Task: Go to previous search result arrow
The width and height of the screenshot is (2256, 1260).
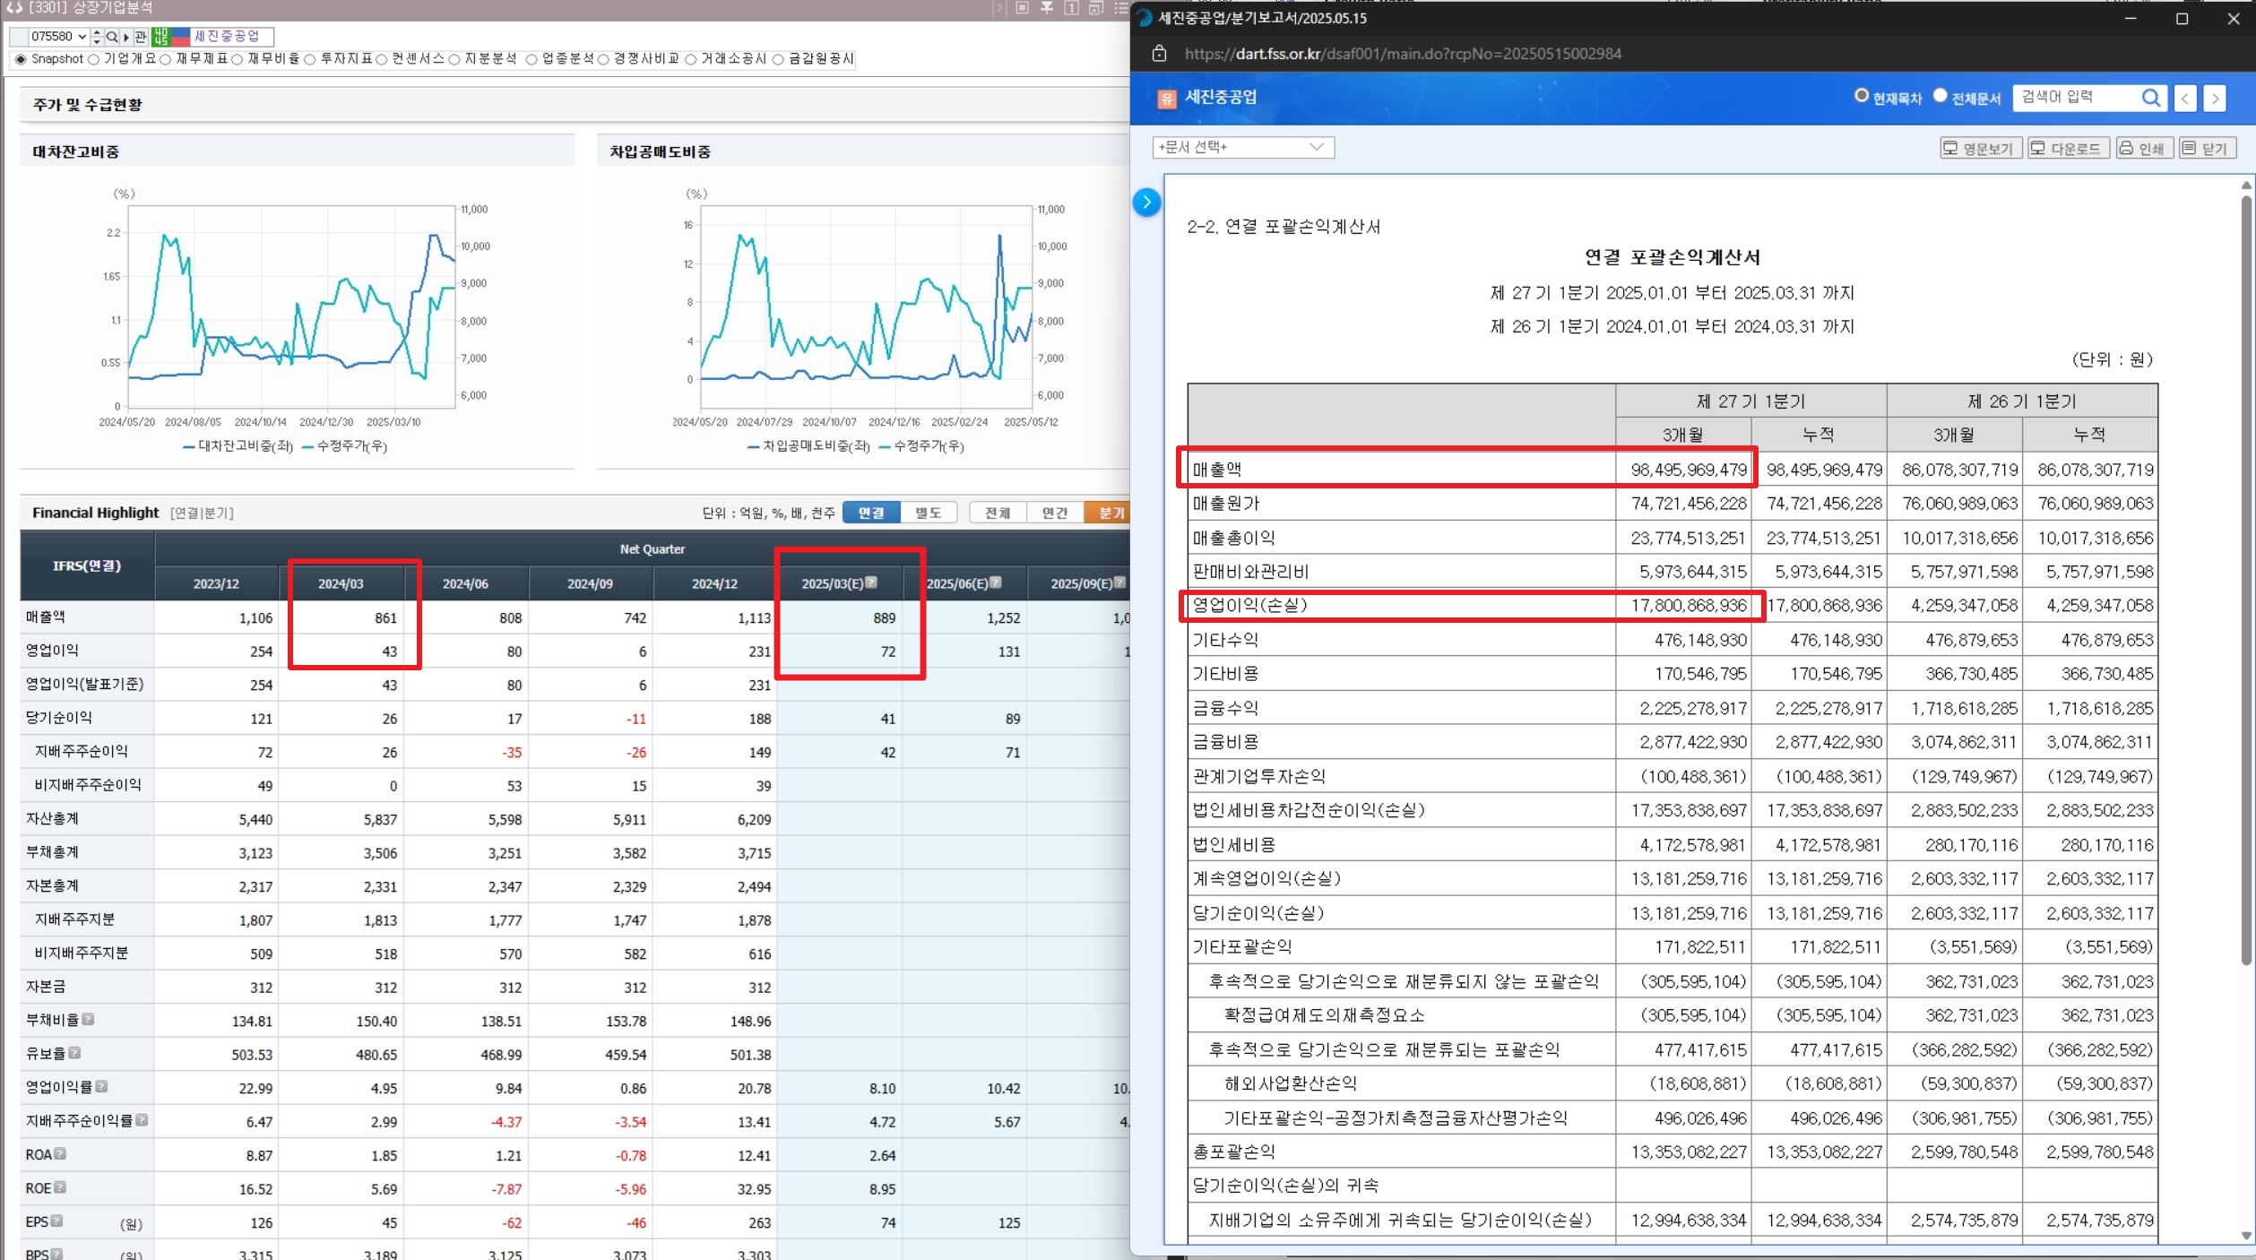Action: point(2185,99)
